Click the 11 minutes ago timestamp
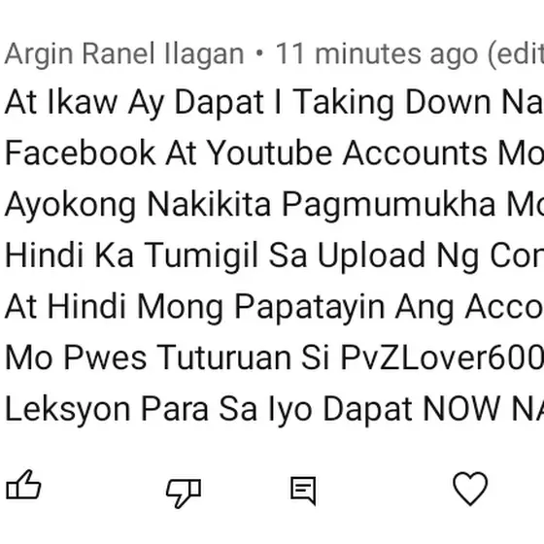The height and width of the screenshot is (544, 544). 377,54
